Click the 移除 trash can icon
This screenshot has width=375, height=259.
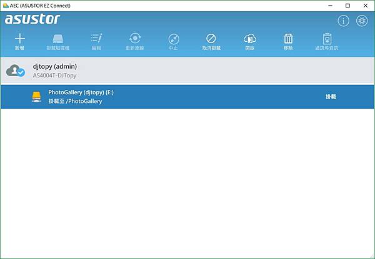click(288, 39)
